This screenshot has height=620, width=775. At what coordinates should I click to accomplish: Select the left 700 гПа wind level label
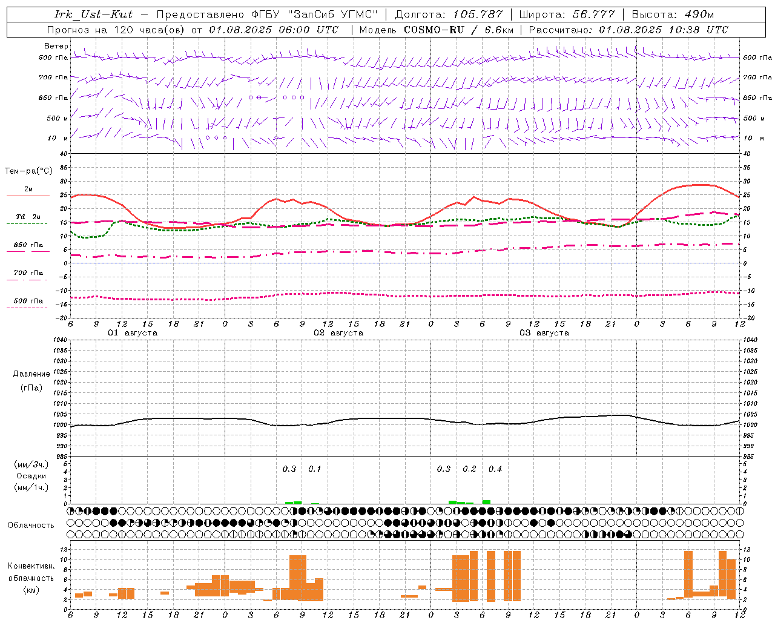[x=53, y=77]
